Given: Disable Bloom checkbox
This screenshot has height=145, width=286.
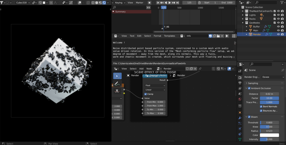Looking at the screenshot, I should (x=249, y=117).
